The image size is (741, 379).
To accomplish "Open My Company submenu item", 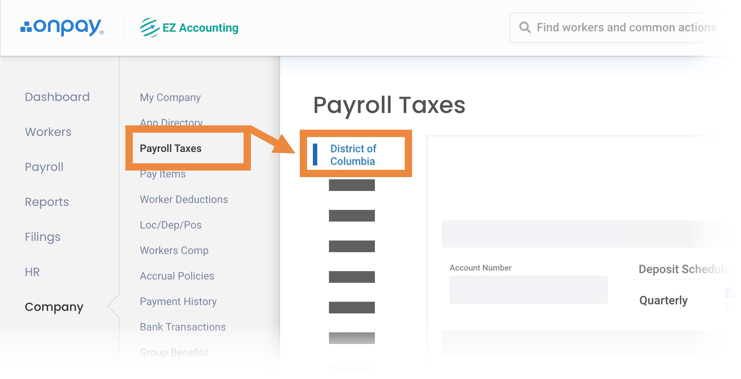I will click(170, 97).
